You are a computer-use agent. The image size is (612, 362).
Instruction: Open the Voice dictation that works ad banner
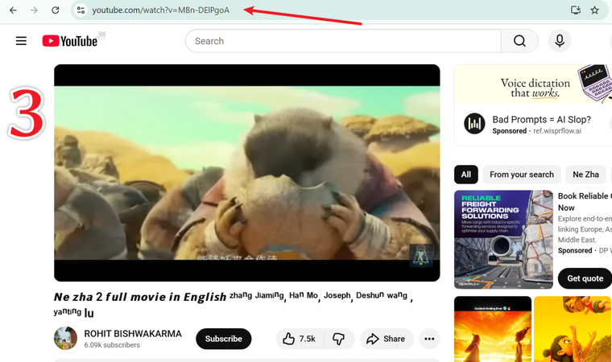[534, 85]
